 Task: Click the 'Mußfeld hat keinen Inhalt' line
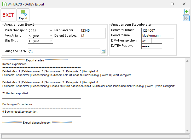(89, 86)
